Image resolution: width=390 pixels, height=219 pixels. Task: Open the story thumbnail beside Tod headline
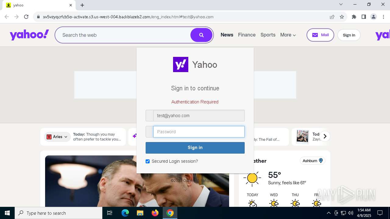[x=303, y=136]
